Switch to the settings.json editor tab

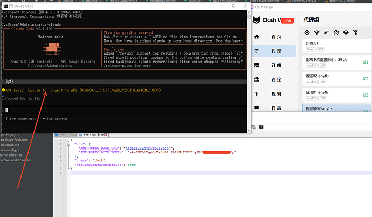coord(93,134)
